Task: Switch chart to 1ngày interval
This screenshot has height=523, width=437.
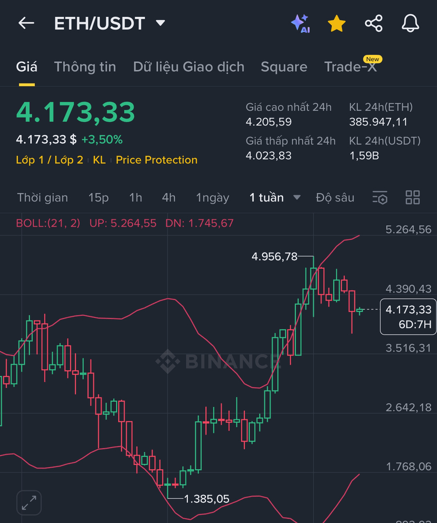Action: [213, 198]
